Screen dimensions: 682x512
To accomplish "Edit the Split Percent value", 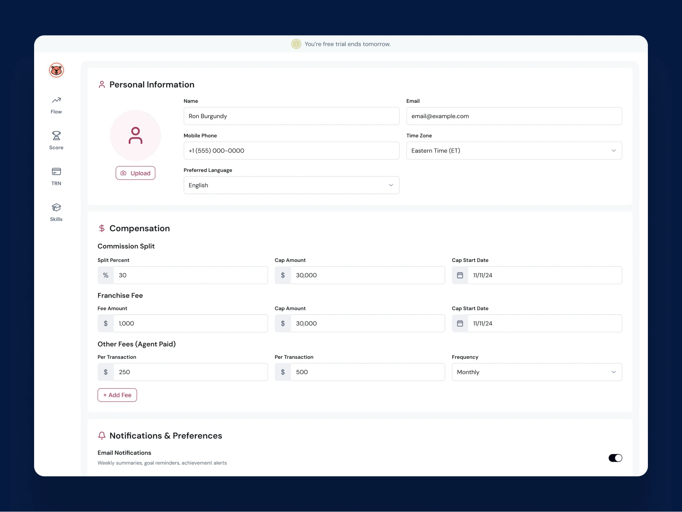I will (x=191, y=275).
